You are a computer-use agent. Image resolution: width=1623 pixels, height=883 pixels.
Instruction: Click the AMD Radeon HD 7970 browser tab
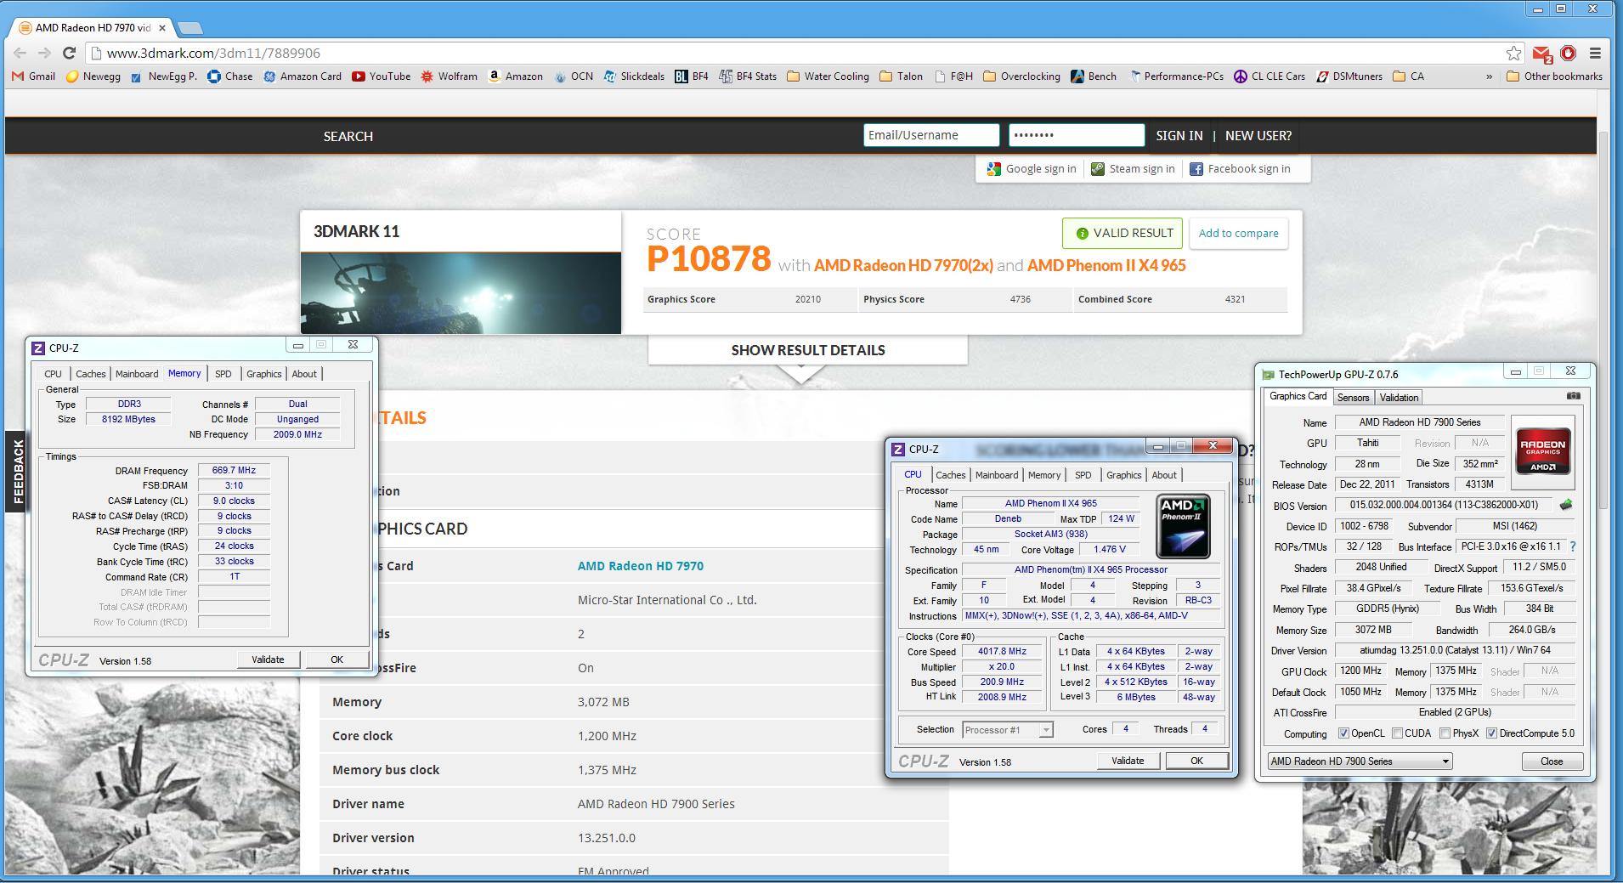pos(93,28)
